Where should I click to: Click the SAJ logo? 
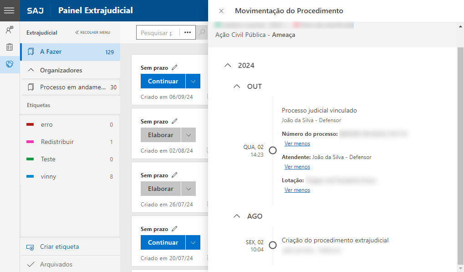35,10
